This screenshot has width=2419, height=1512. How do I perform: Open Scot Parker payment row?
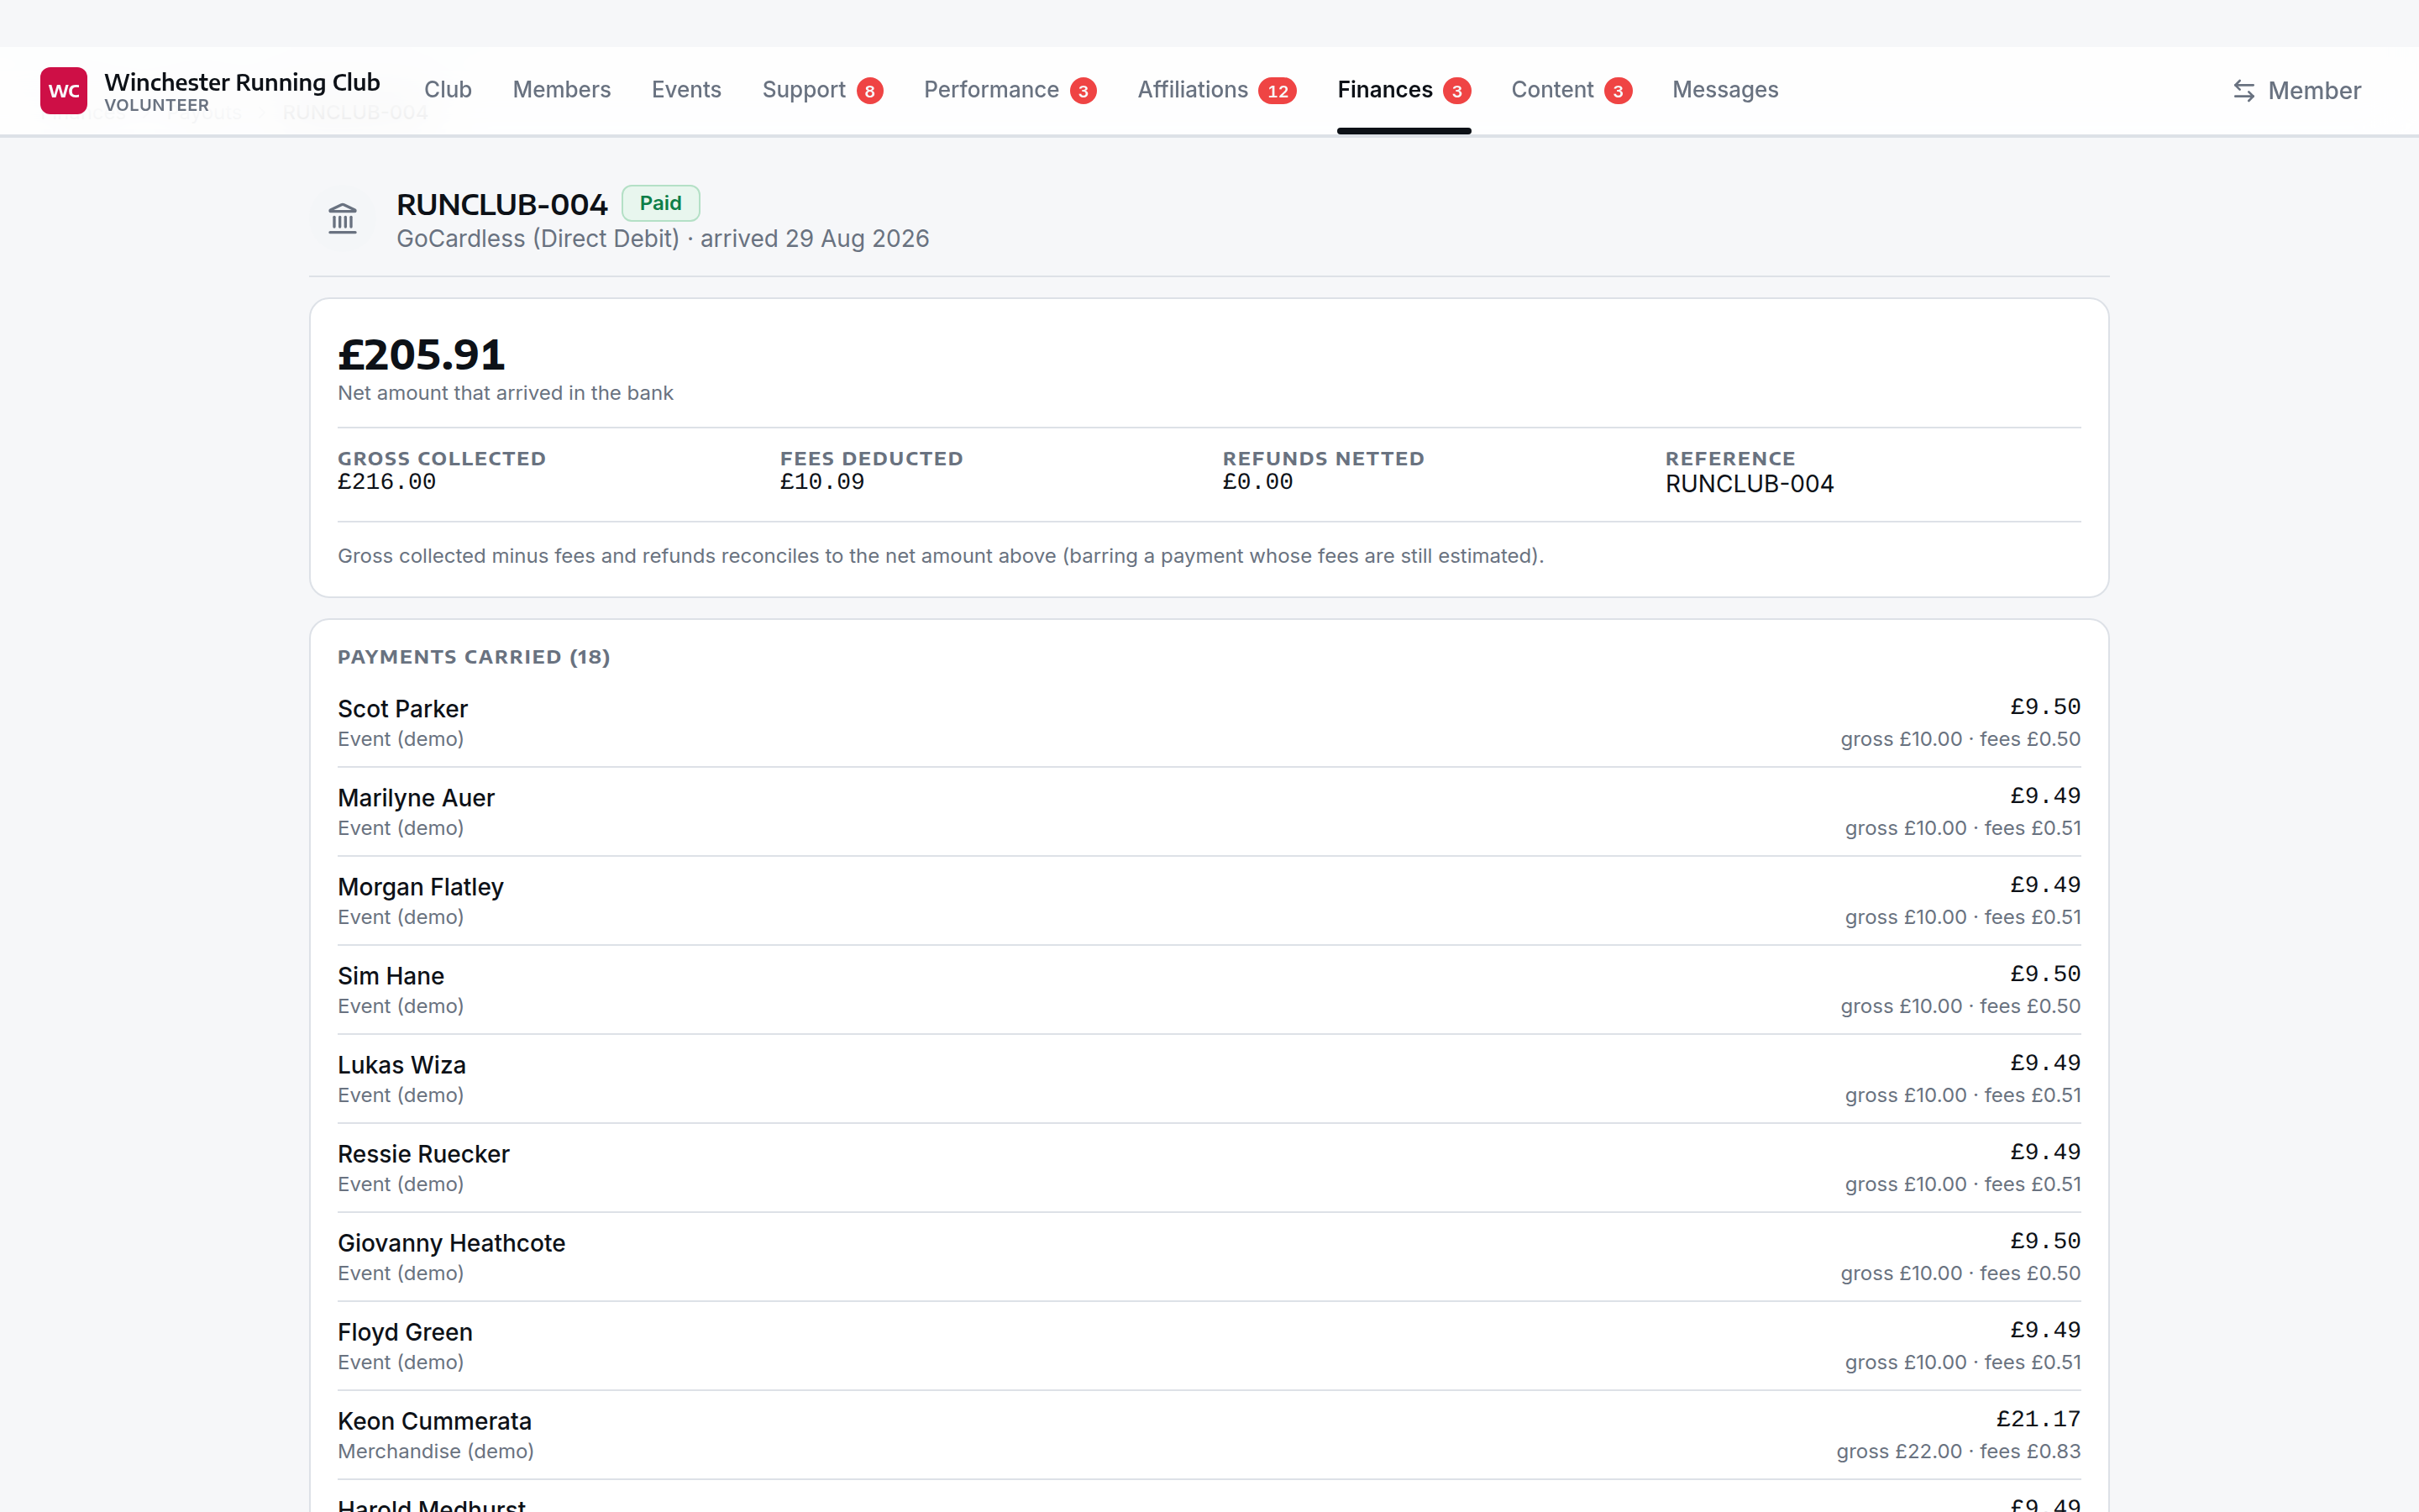(1209, 723)
